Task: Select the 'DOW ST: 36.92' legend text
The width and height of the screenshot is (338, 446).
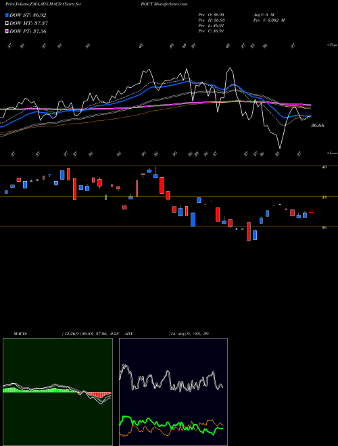Action: coord(28,15)
